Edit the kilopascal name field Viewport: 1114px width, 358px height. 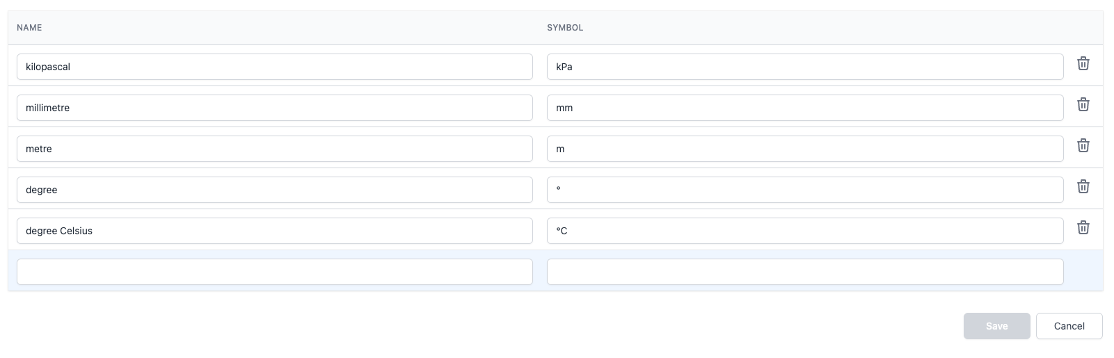(x=274, y=67)
